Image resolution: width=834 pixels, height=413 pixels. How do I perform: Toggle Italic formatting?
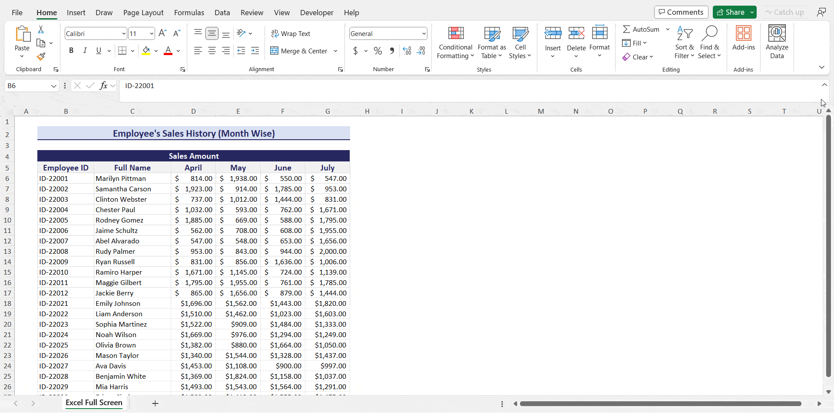tap(85, 51)
